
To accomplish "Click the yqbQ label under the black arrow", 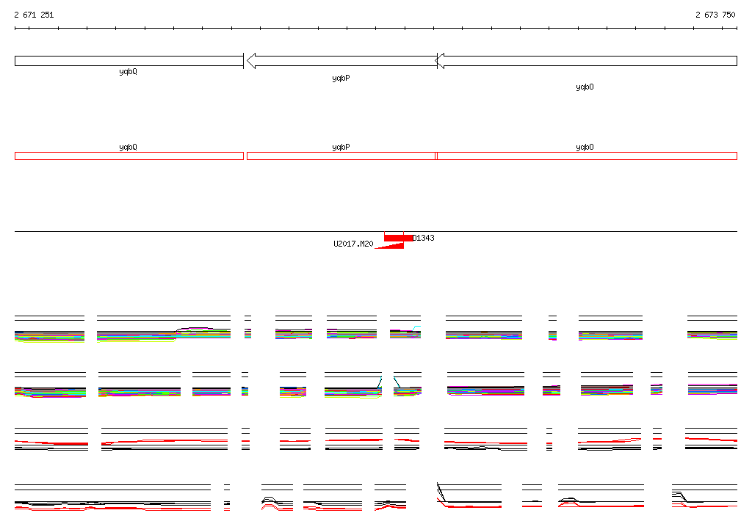I will click(x=128, y=71).
